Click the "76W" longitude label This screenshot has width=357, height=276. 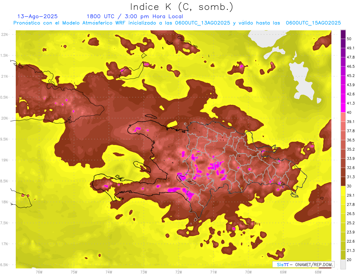tap(39, 272)
